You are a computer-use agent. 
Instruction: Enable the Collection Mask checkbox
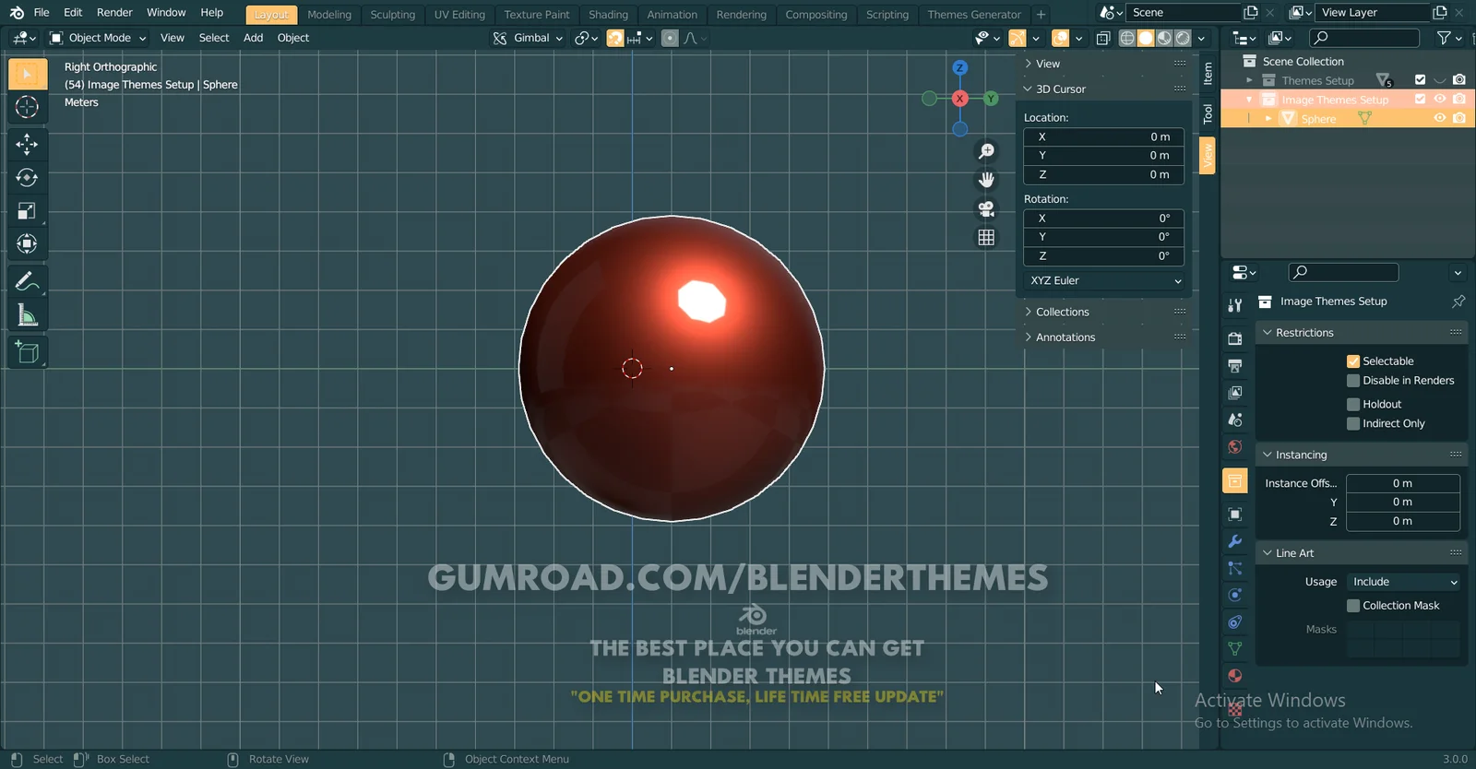(x=1353, y=606)
